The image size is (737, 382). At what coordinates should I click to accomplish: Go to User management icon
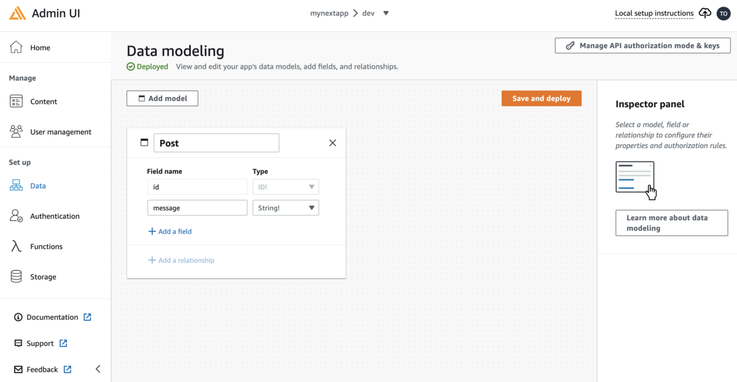(17, 131)
